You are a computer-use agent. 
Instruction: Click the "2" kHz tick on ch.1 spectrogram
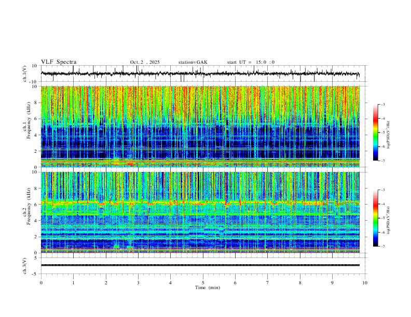[x=36, y=151]
